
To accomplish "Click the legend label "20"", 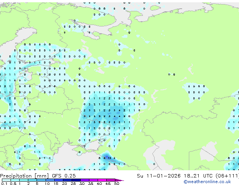I will pyautogui.click(x=64, y=183).
